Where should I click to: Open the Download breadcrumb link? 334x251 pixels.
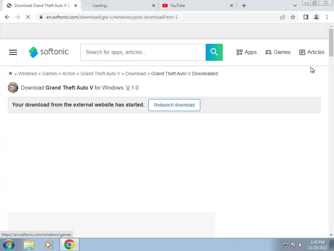(135, 74)
